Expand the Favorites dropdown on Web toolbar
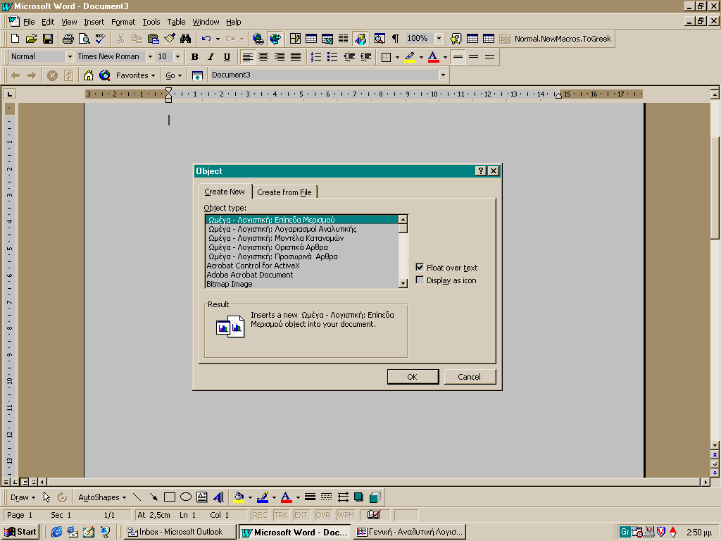 point(135,75)
